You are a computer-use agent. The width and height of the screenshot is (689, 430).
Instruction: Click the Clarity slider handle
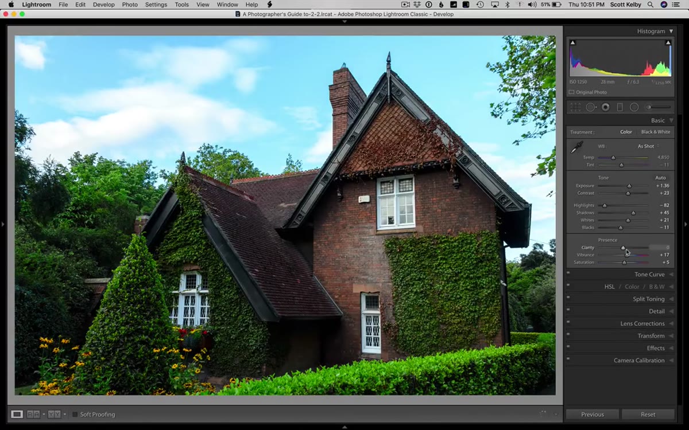tap(623, 248)
